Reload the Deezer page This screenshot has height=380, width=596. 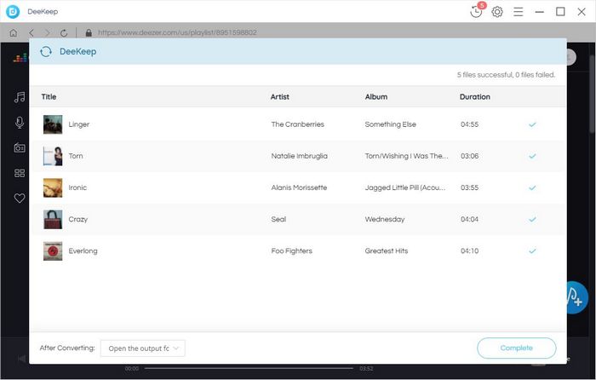click(x=64, y=32)
